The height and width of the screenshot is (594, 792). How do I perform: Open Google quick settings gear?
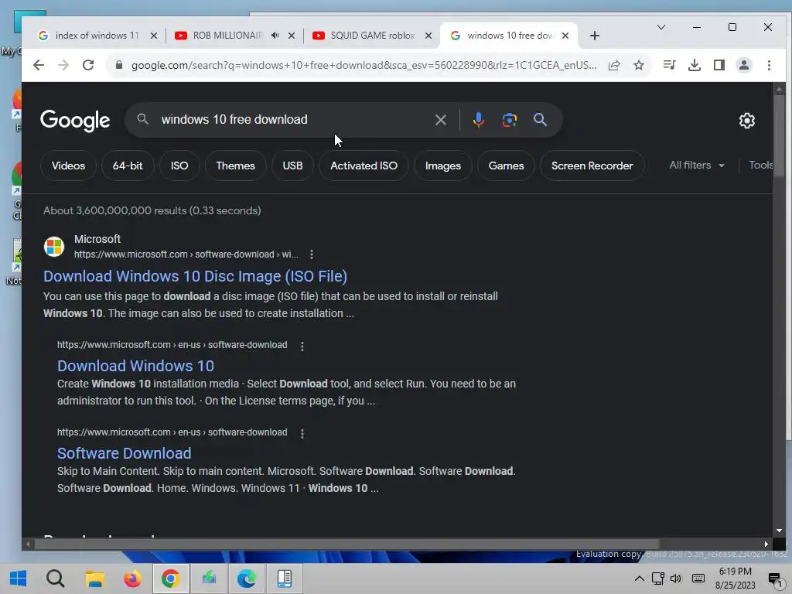(x=747, y=120)
